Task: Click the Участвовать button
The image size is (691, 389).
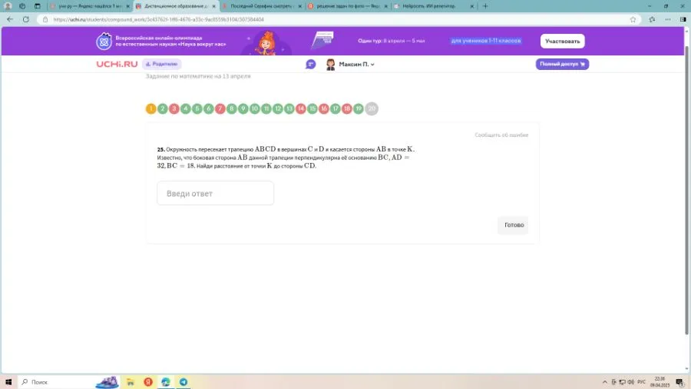Action: pyautogui.click(x=562, y=41)
